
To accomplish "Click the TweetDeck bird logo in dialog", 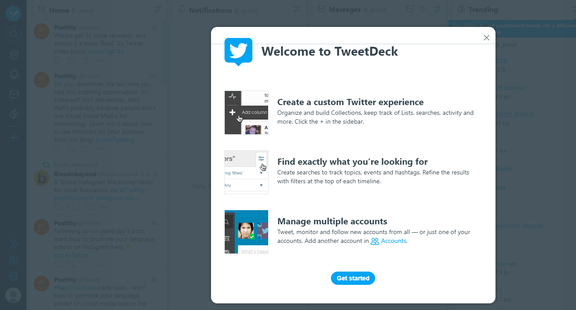I will 238,52.
